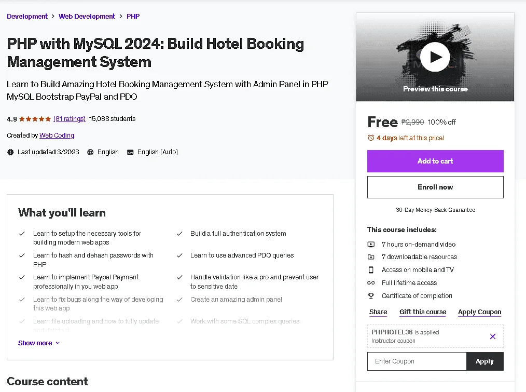Click the Course content heading
The width and height of the screenshot is (526, 392).
47,381
